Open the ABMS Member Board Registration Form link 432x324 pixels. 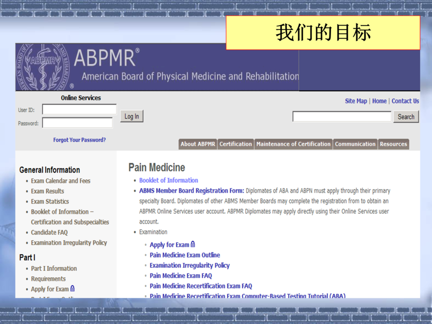tap(191, 191)
